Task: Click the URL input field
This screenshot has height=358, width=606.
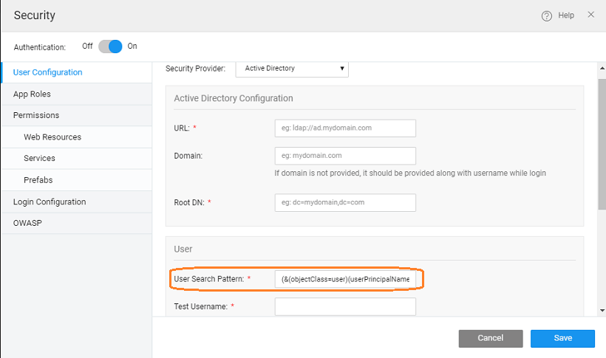Action: pos(345,128)
